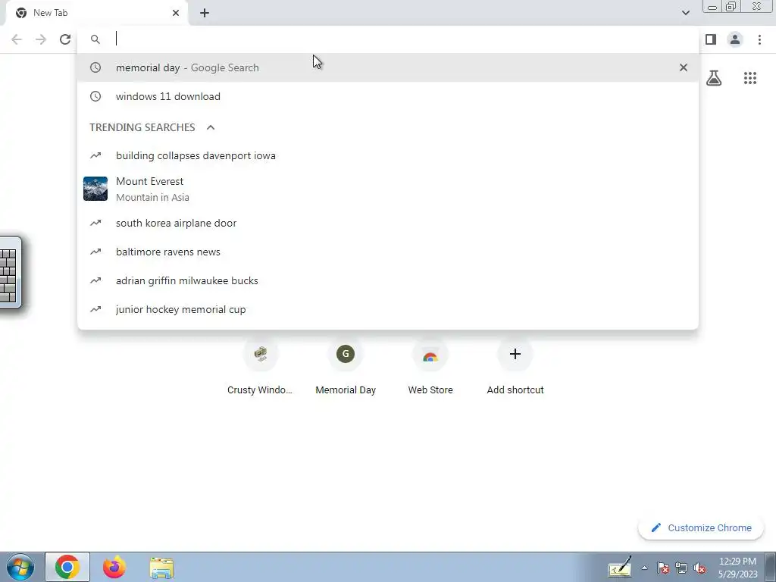
Task: Open the Google apps grid
Action: point(750,78)
